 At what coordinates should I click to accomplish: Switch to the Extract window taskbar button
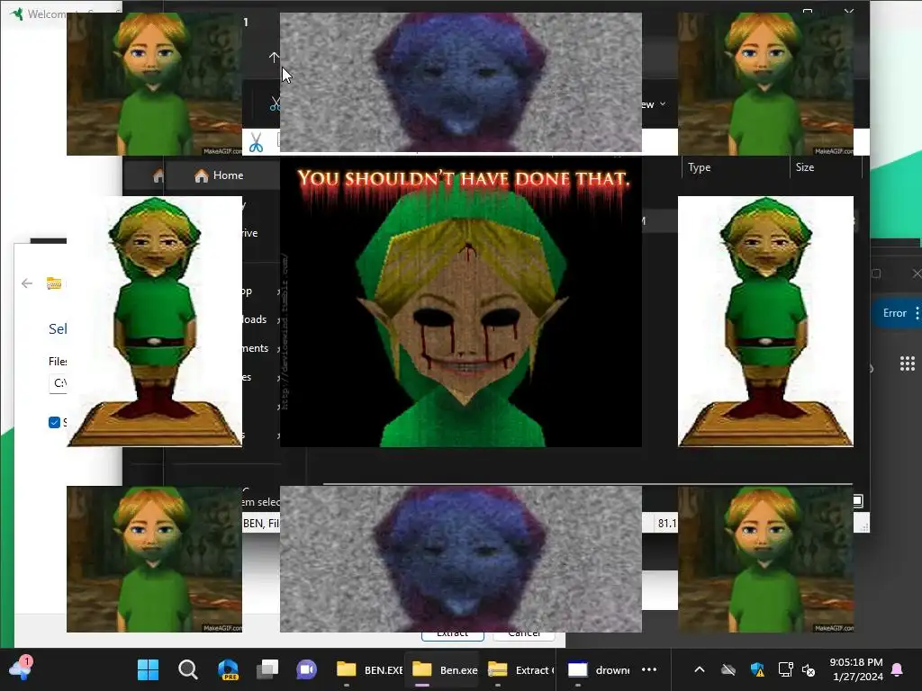tap(520, 669)
